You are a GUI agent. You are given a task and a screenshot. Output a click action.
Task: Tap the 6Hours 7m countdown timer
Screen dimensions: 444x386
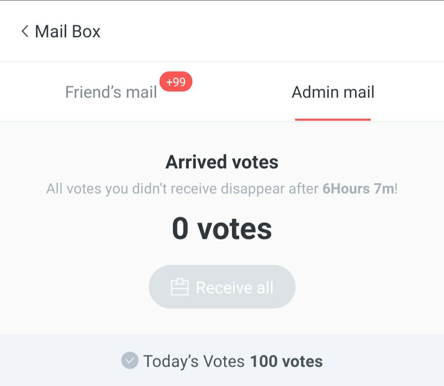(358, 189)
